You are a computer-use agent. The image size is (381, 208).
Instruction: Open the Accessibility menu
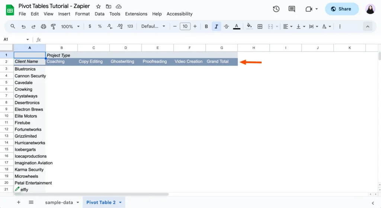[x=180, y=14]
